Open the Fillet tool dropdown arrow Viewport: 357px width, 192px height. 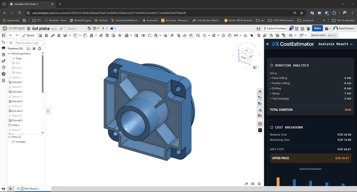[x=80, y=35]
